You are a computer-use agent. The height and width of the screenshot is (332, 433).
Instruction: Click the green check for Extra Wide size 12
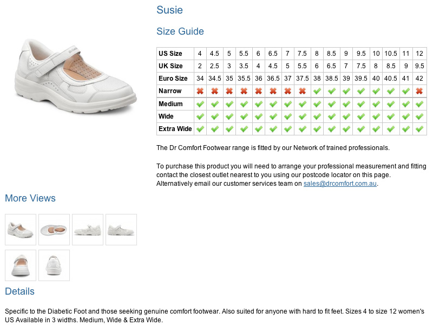[x=419, y=129]
